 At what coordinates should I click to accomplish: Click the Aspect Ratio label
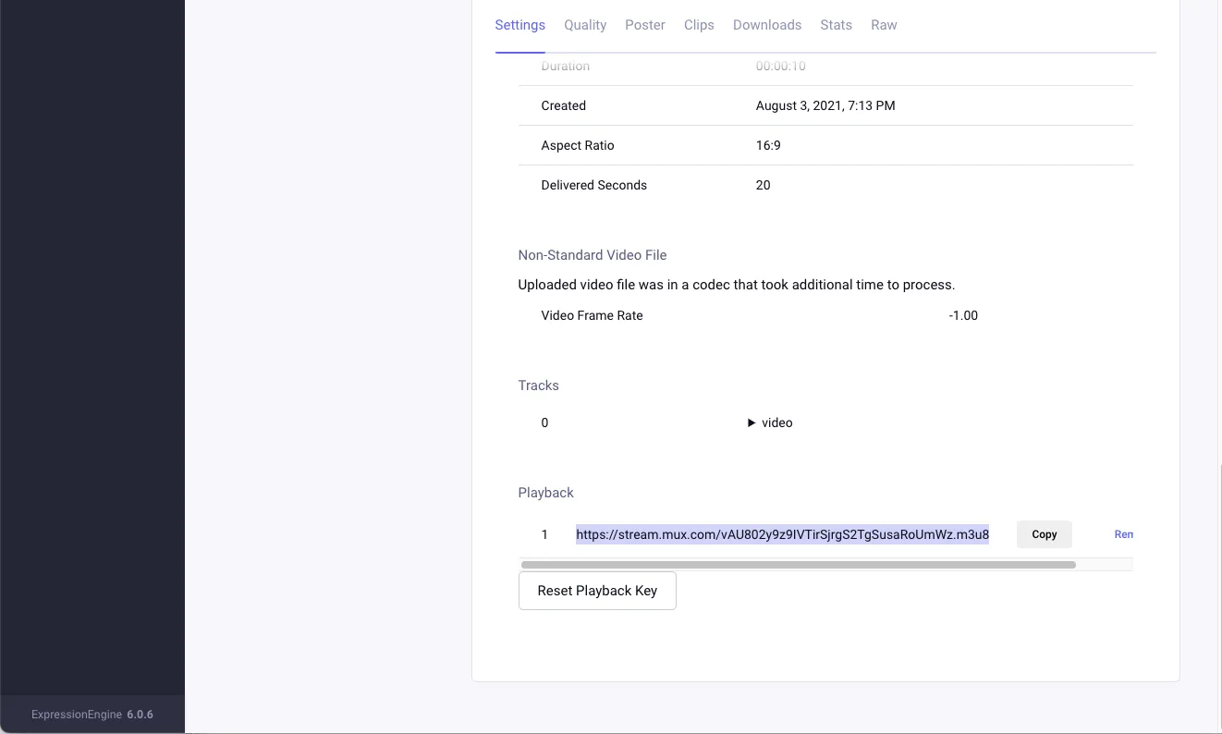(578, 145)
